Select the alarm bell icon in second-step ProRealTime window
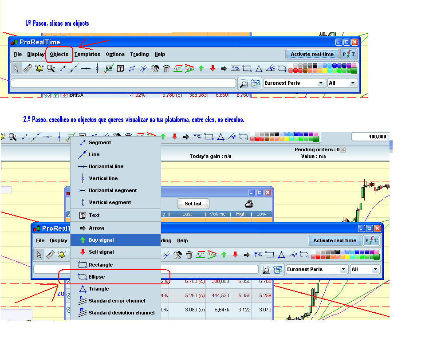This screenshot has height=338, width=425. coord(62,255)
